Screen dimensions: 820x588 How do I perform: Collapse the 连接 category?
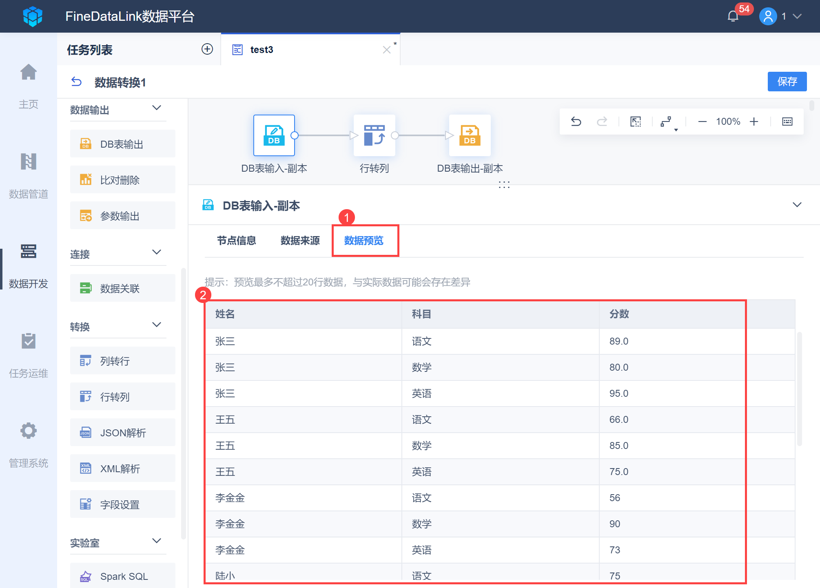[x=157, y=252]
